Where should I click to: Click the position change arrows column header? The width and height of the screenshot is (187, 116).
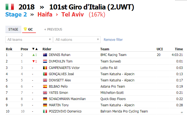point(35,49)
